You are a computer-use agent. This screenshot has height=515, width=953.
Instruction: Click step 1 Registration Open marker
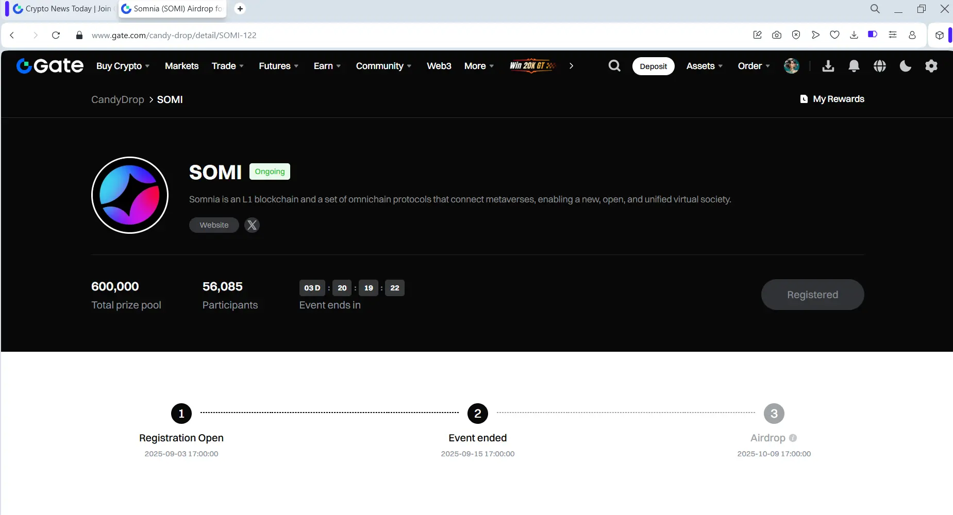click(x=181, y=414)
